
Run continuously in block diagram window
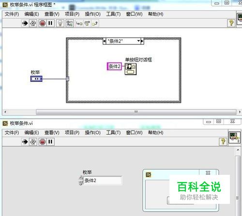click(33, 23)
